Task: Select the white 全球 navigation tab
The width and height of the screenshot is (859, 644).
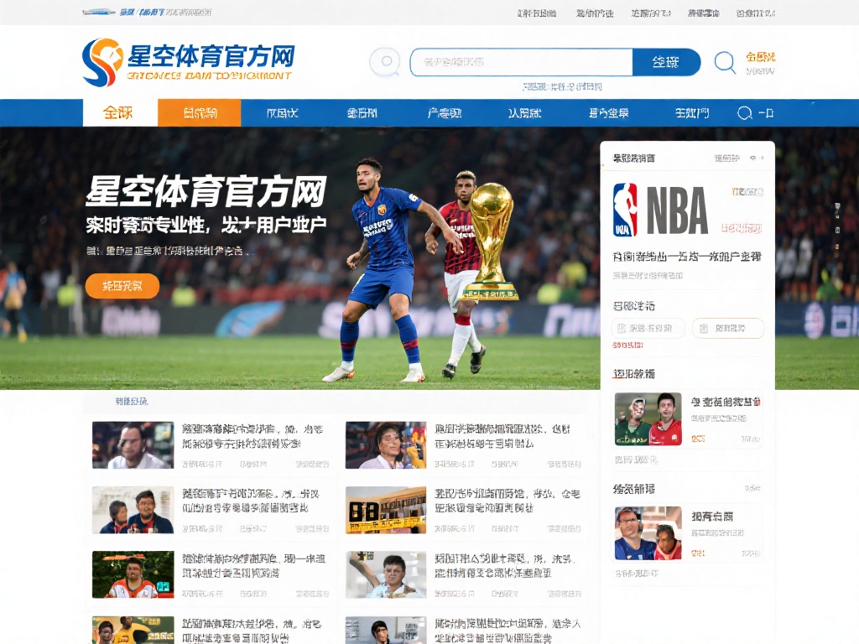Action: coord(118,113)
